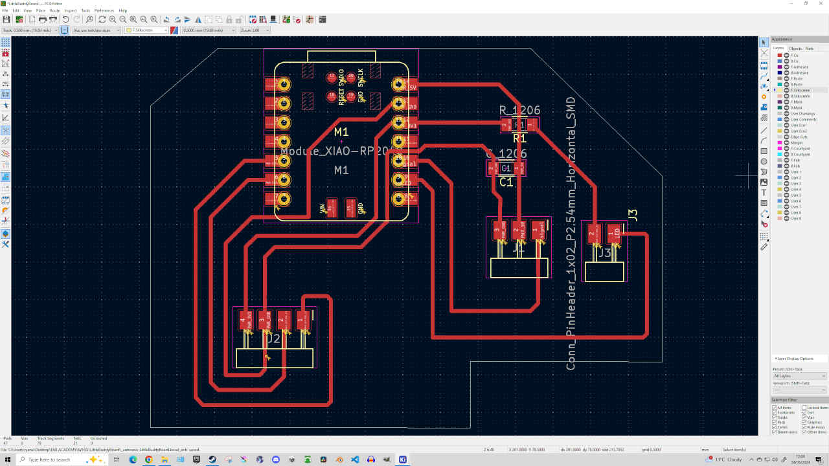829x466 pixels.
Task: Select the Measure tool icon
Action: coord(764,247)
